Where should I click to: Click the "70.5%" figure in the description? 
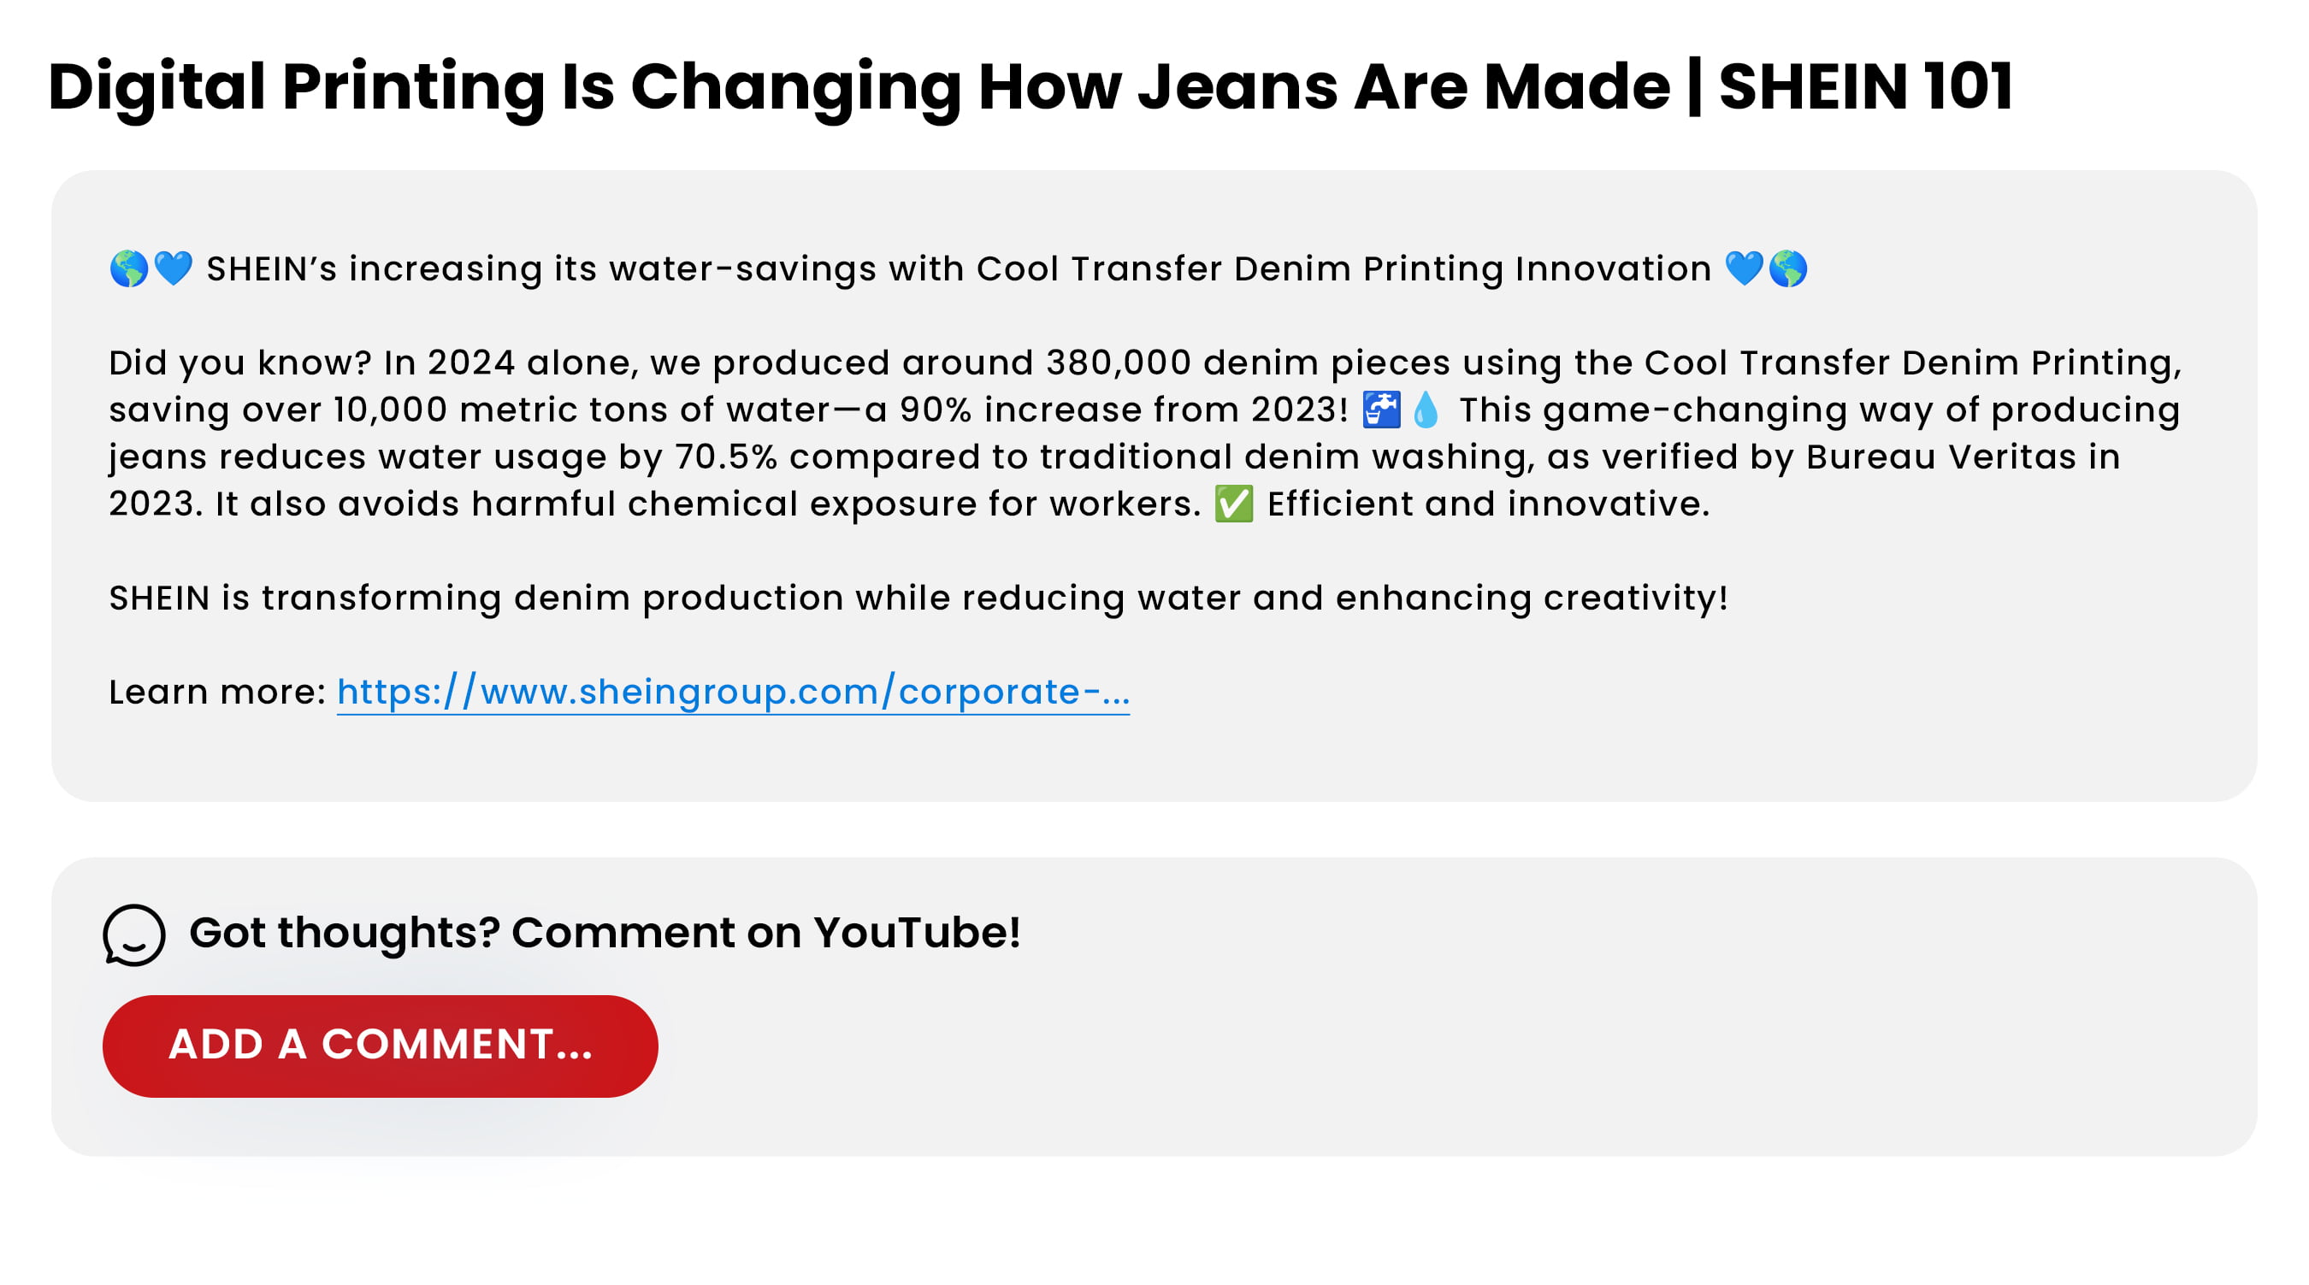tap(726, 458)
